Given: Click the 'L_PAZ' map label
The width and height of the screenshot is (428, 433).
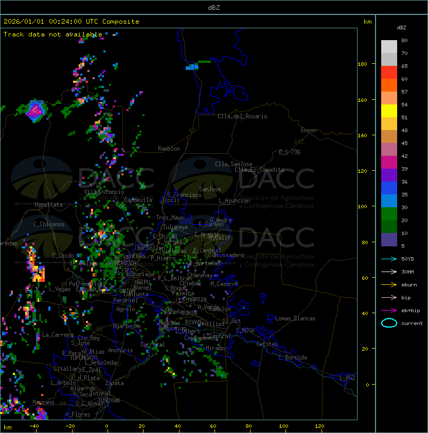Looking at the screenshot, I should coord(347,378).
